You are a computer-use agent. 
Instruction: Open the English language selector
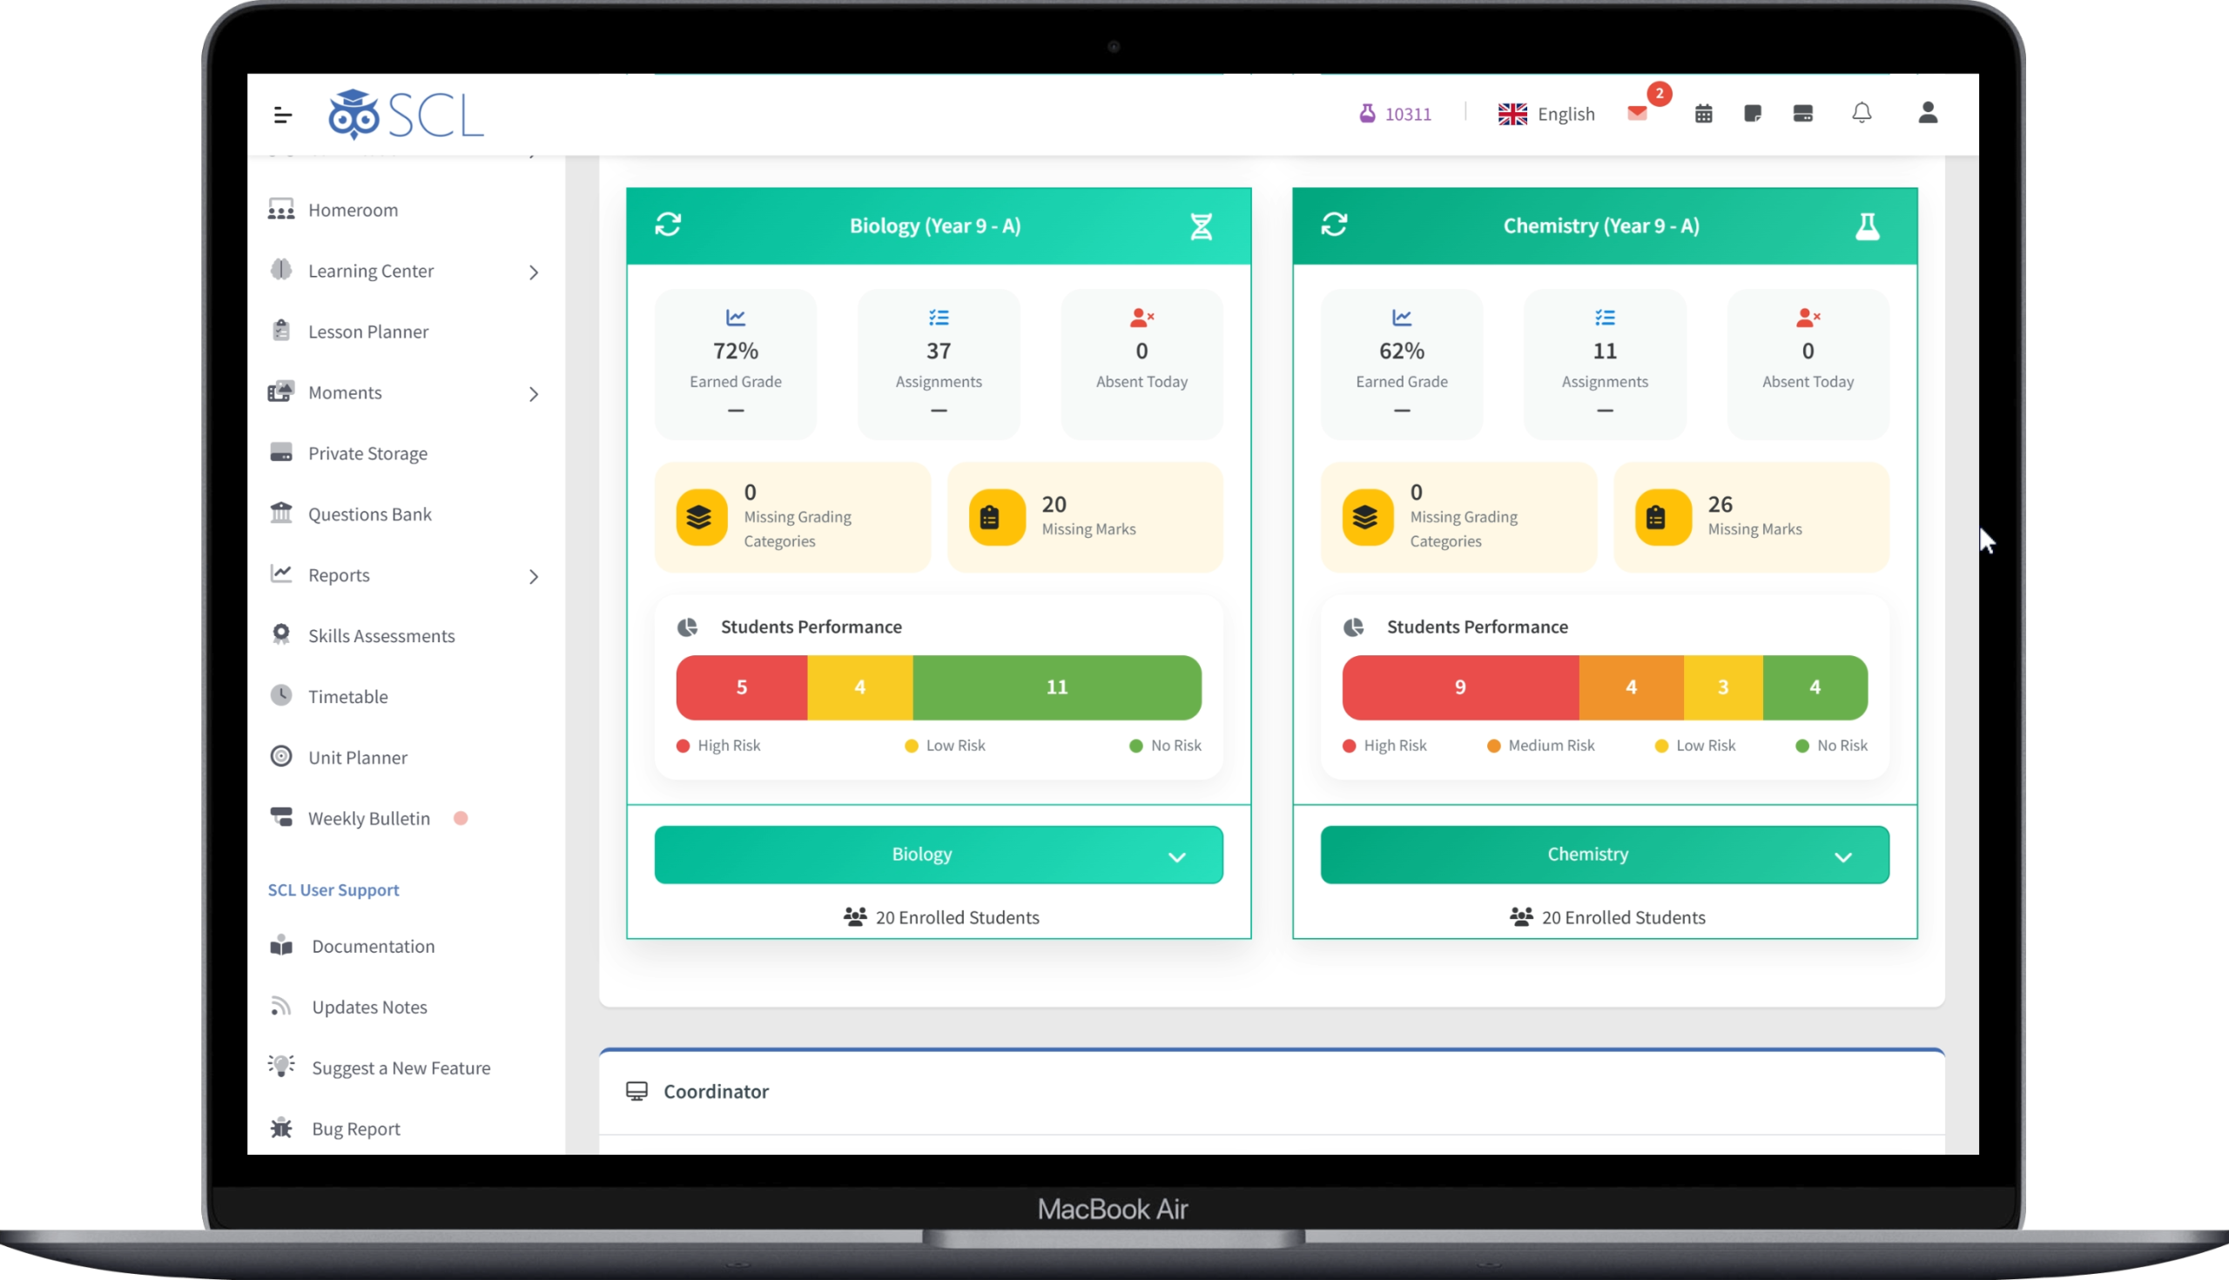point(1546,114)
